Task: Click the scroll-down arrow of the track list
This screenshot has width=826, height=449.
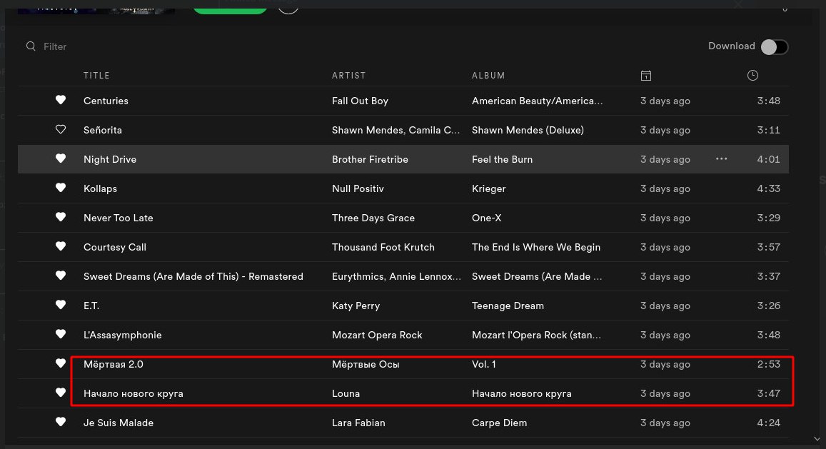Action: [x=817, y=439]
